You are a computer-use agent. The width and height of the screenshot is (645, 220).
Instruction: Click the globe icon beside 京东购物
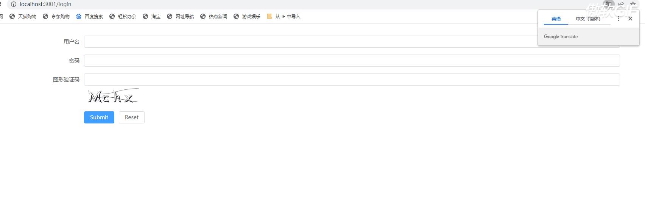click(45, 16)
